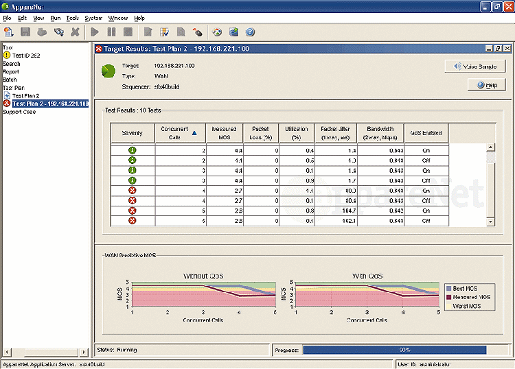Select Search in the left tree

(x=12, y=64)
